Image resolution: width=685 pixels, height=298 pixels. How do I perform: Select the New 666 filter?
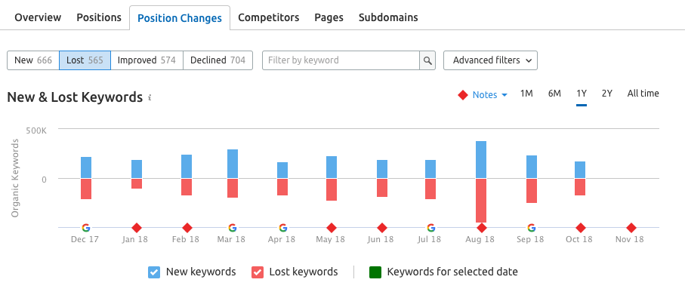point(33,60)
